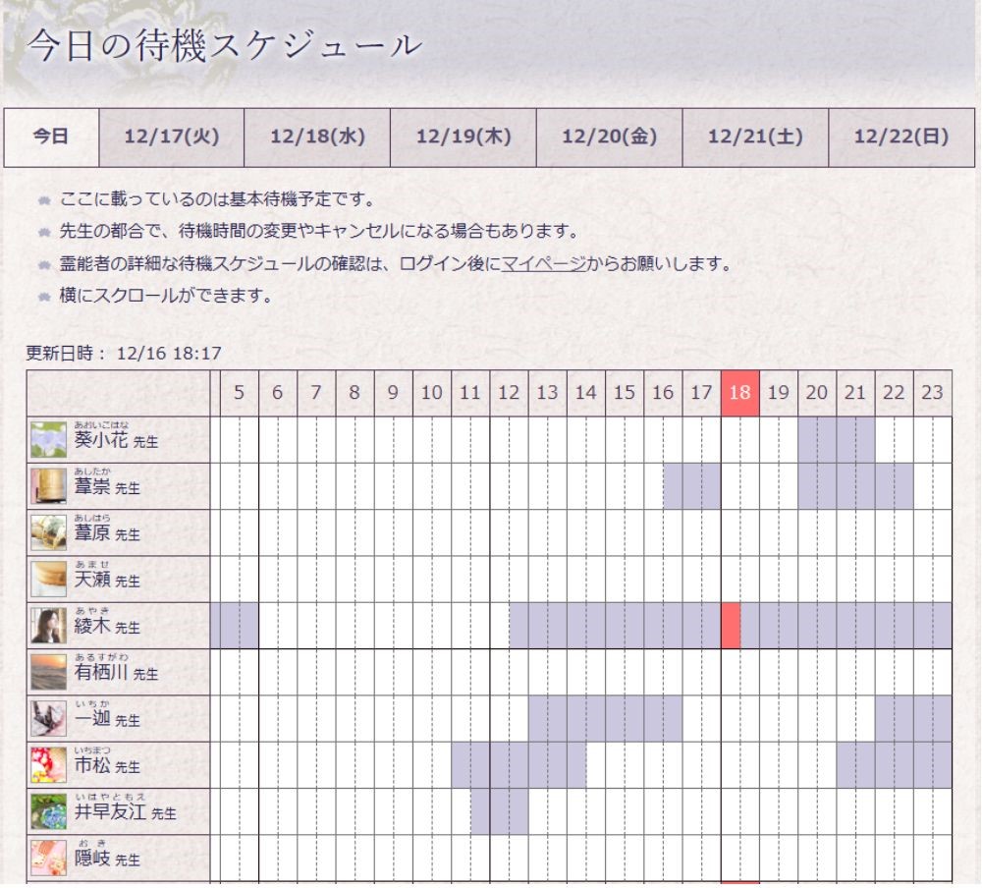982x888 pixels.
Task: Click 葵小花's shaded 20-21 availability block
Action: tap(837, 440)
